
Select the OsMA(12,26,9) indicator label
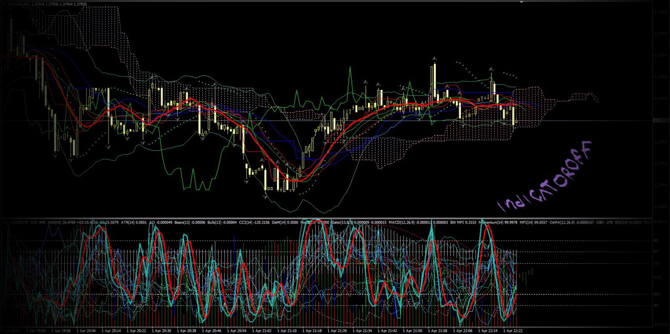tap(571, 222)
